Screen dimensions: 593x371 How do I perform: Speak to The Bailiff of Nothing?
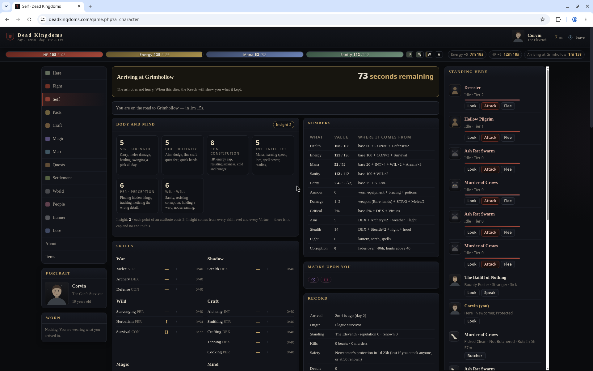pyautogui.click(x=490, y=293)
